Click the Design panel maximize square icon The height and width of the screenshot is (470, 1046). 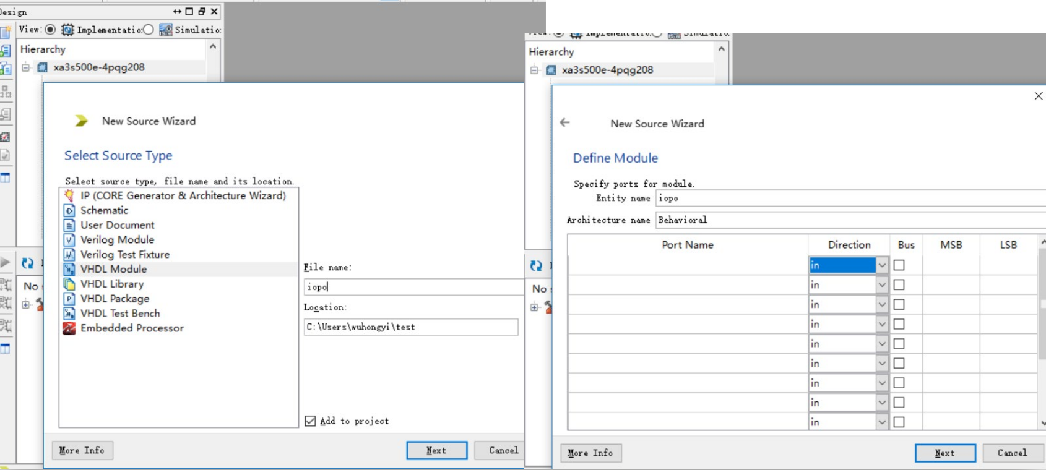(189, 11)
